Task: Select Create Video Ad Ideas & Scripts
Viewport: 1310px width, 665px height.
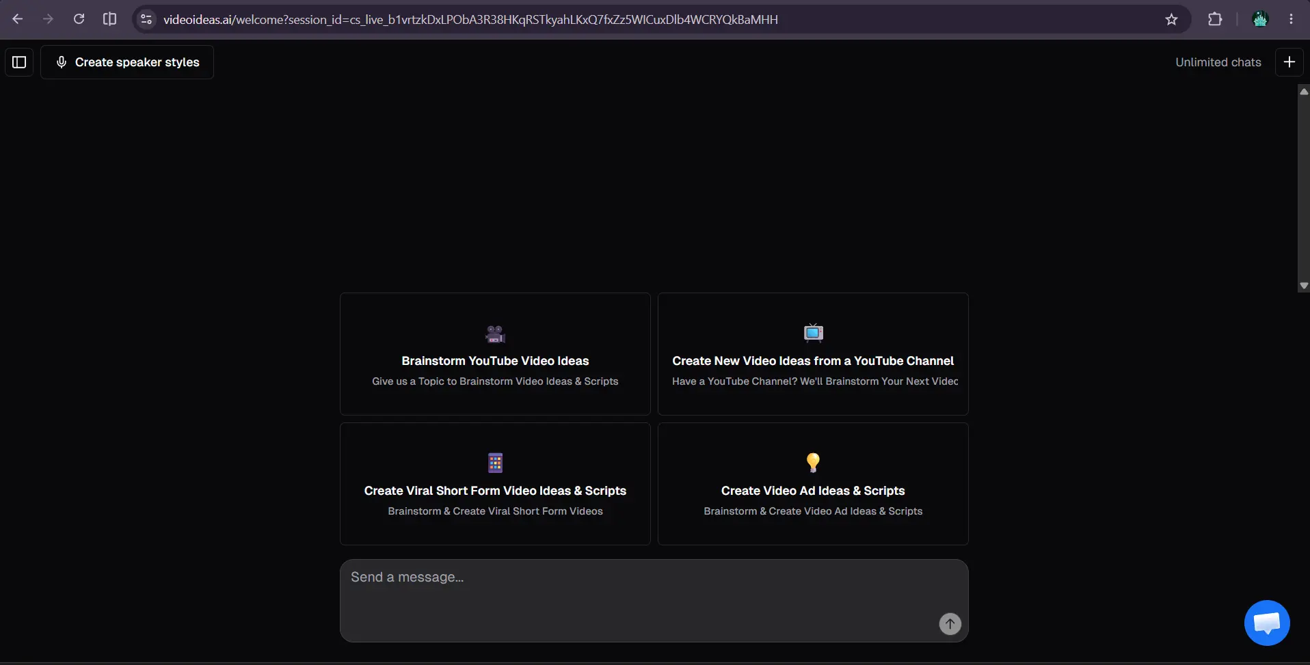Action: point(813,484)
